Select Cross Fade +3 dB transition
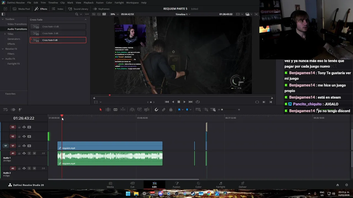 (x=58, y=27)
